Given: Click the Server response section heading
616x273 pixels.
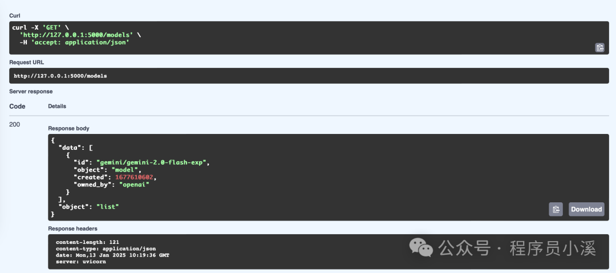Looking at the screenshot, I should [x=31, y=91].
